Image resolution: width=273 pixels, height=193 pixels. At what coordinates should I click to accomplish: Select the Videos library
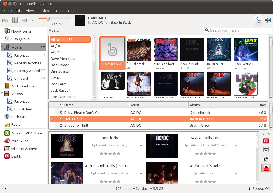tap(23, 94)
